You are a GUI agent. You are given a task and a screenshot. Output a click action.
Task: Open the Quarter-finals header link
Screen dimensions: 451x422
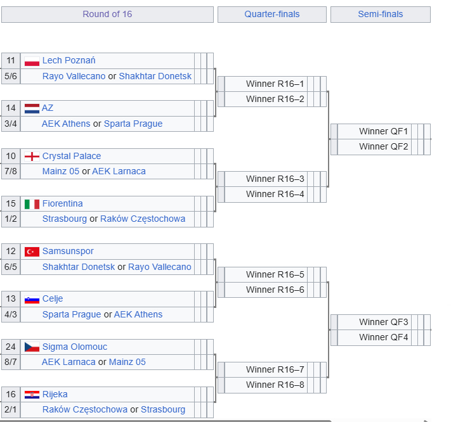click(272, 14)
